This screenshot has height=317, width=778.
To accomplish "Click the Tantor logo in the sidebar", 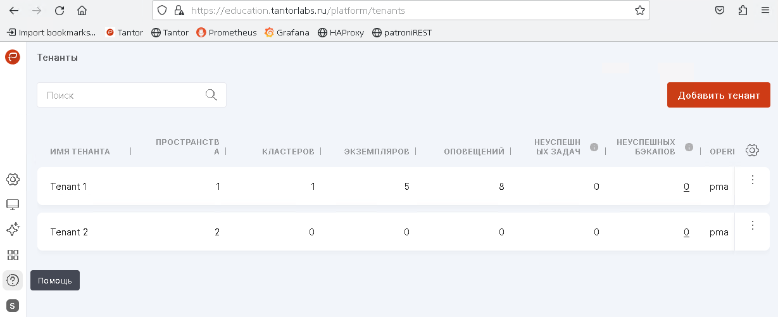I will (13, 57).
